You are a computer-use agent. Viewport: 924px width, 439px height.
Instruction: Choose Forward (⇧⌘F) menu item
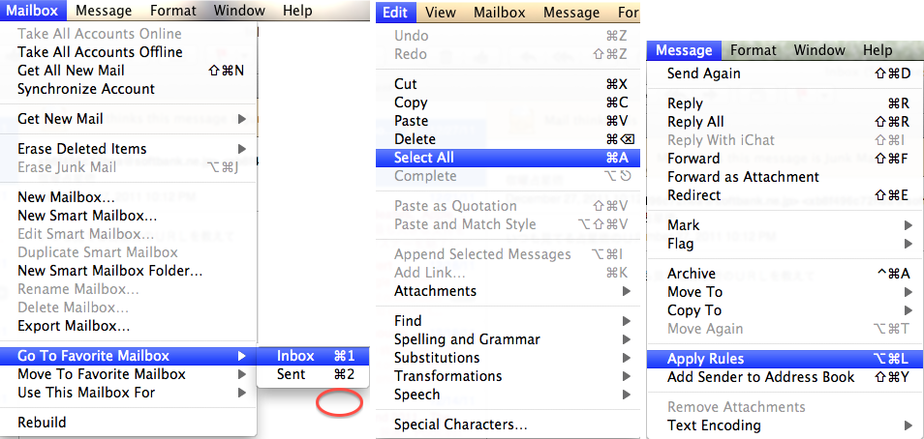pos(785,159)
